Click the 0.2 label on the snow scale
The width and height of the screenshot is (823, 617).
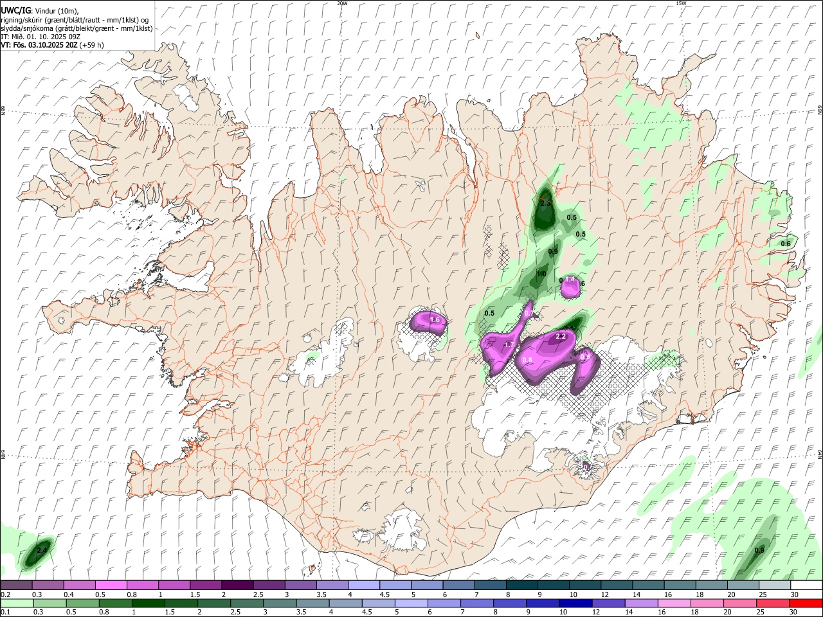click(x=5, y=595)
